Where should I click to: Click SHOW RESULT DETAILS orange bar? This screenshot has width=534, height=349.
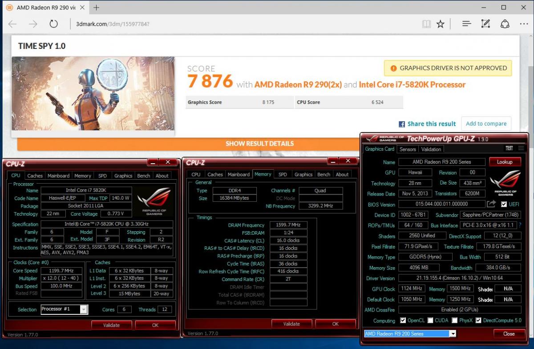coord(259,144)
